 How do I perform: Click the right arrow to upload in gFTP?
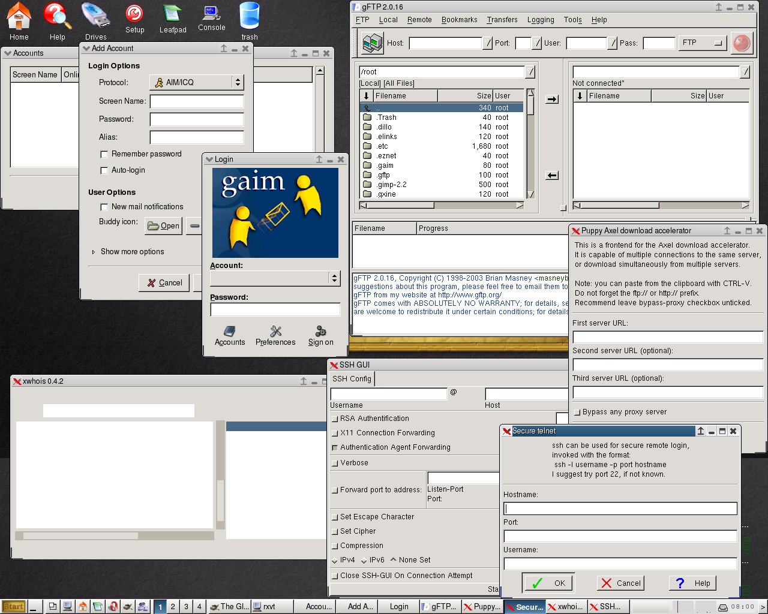[x=552, y=99]
